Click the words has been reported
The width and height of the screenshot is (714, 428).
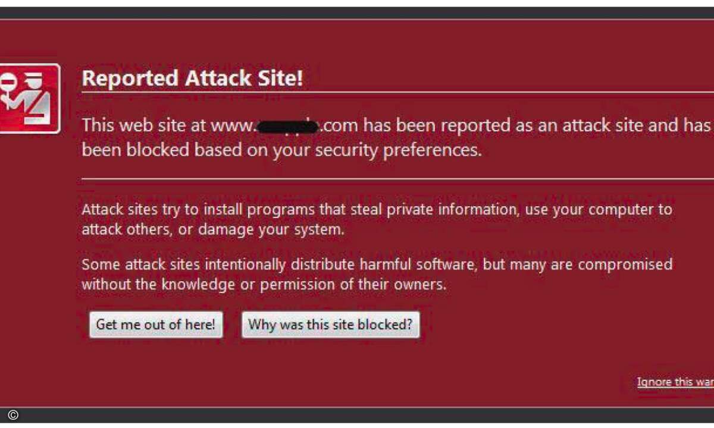(430, 125)
